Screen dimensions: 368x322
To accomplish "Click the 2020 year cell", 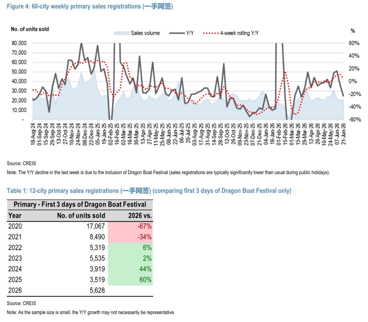I will point(15,226).
